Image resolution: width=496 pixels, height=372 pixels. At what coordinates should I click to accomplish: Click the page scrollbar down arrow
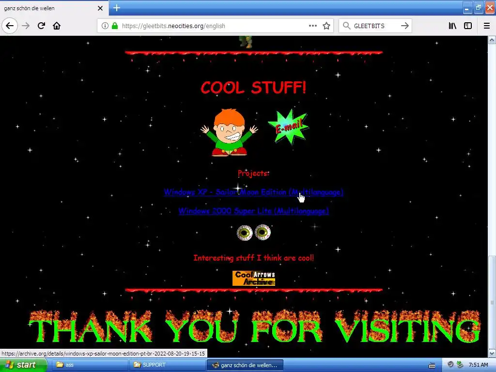(492, 353)
